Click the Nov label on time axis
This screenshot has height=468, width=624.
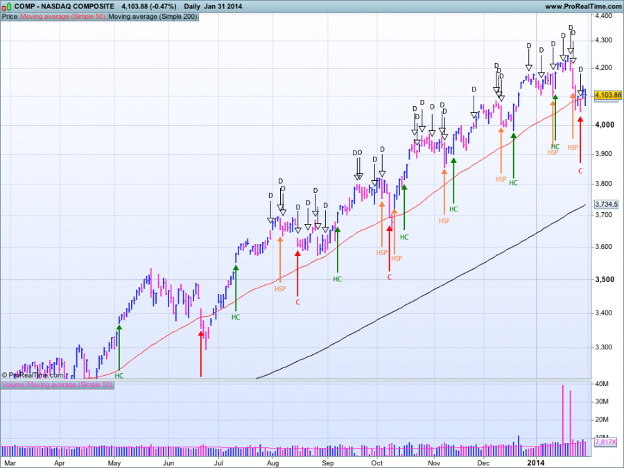[x=434, y=463]
